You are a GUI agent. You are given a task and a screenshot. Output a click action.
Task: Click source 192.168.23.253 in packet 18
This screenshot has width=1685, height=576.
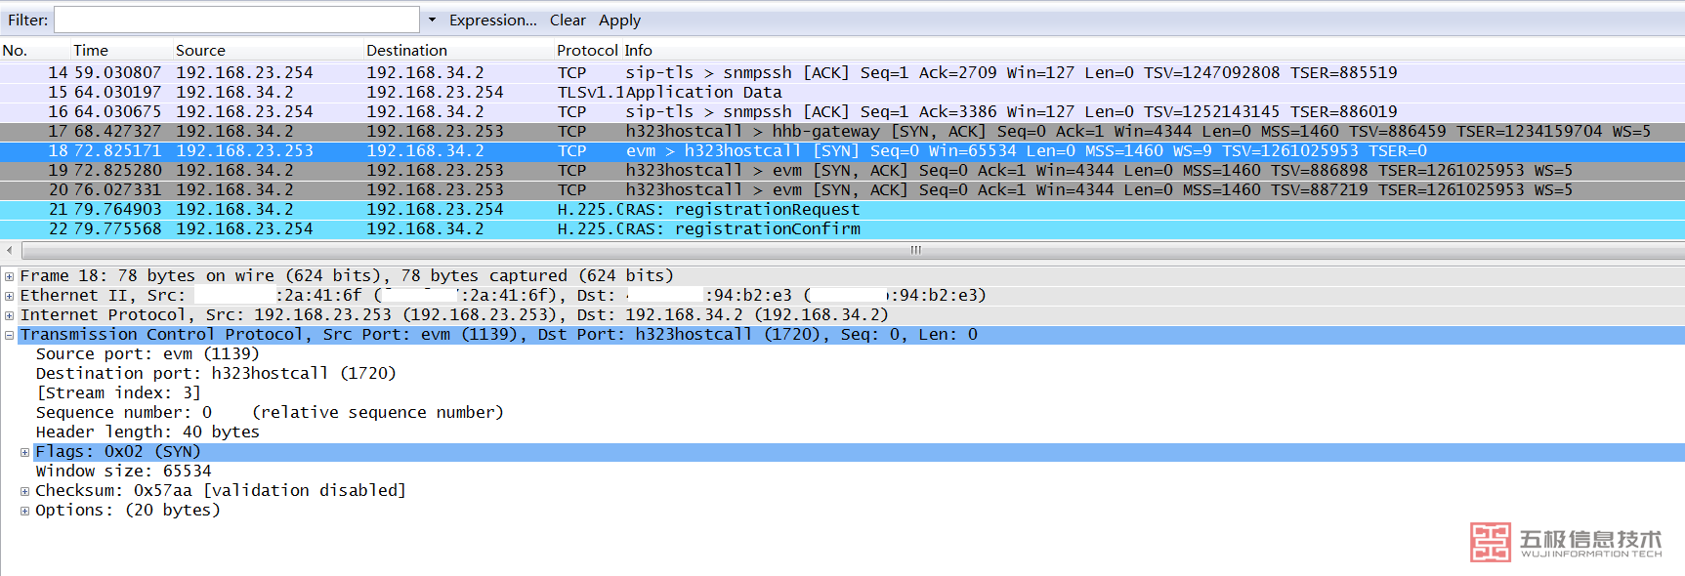coord(244,150)
